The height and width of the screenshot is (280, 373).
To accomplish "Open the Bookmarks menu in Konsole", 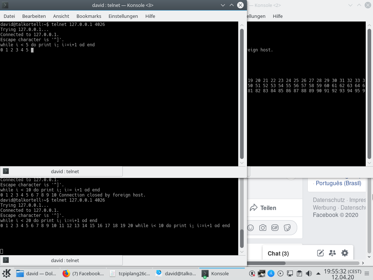I will [x=89, y=16].
